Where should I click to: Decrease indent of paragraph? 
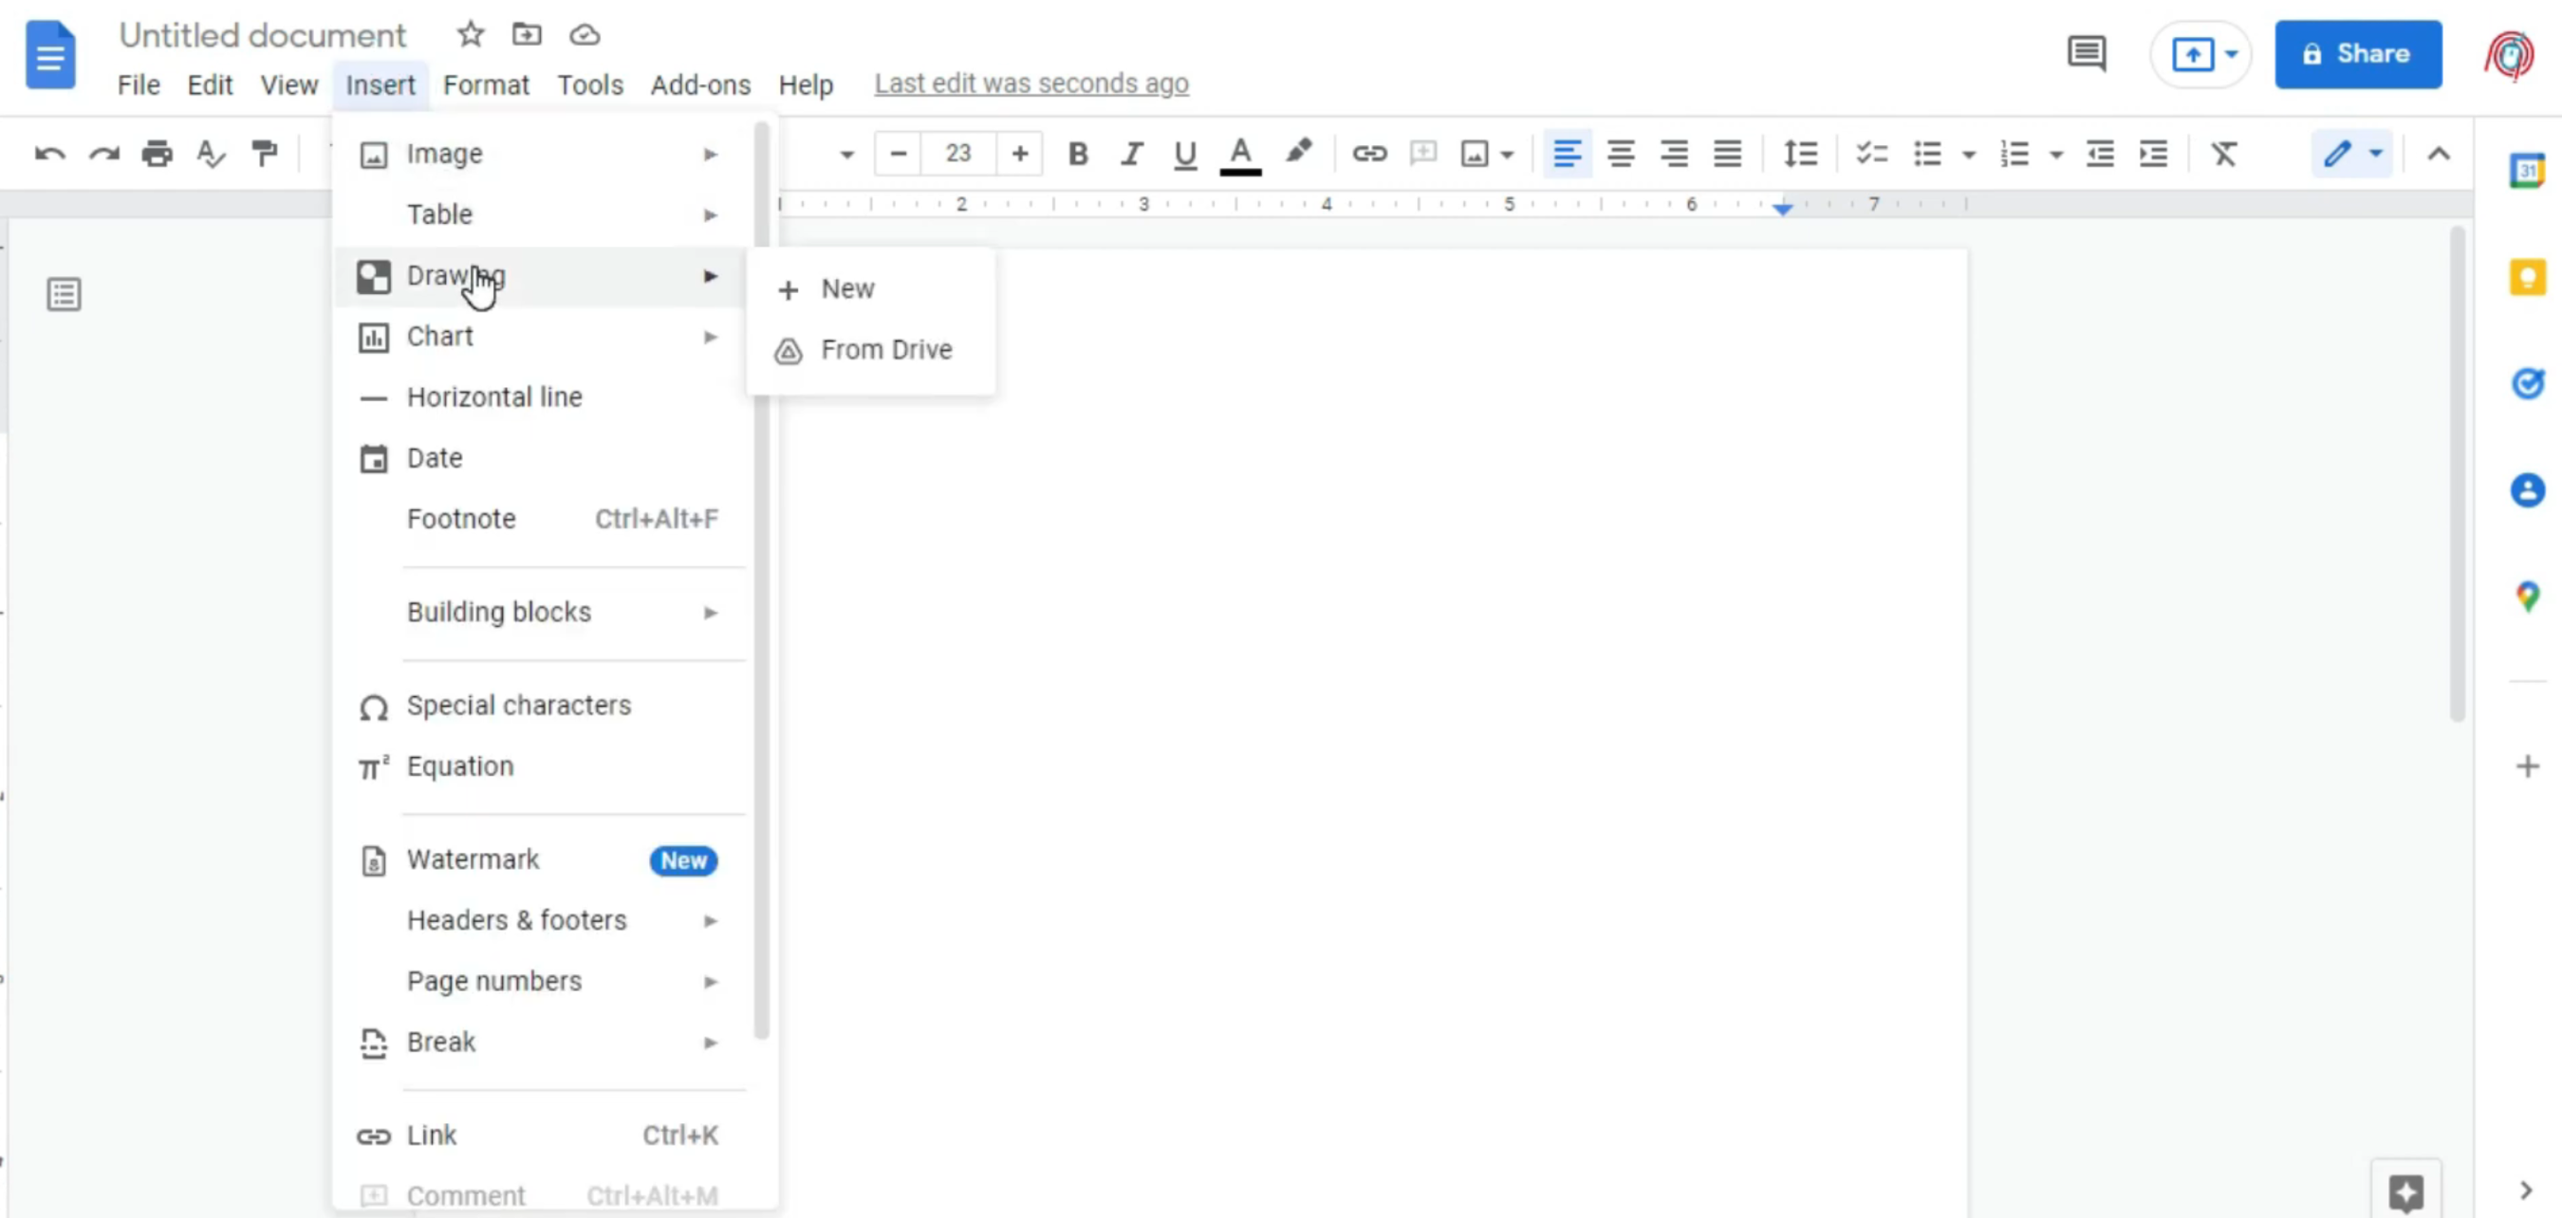point(2100,154)
